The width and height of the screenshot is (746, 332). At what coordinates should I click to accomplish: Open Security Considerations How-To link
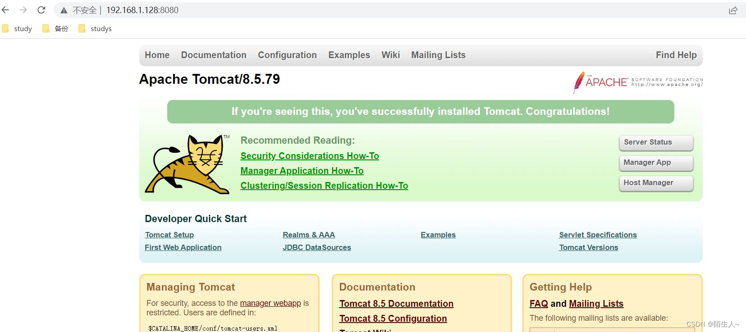pos(310,156)
